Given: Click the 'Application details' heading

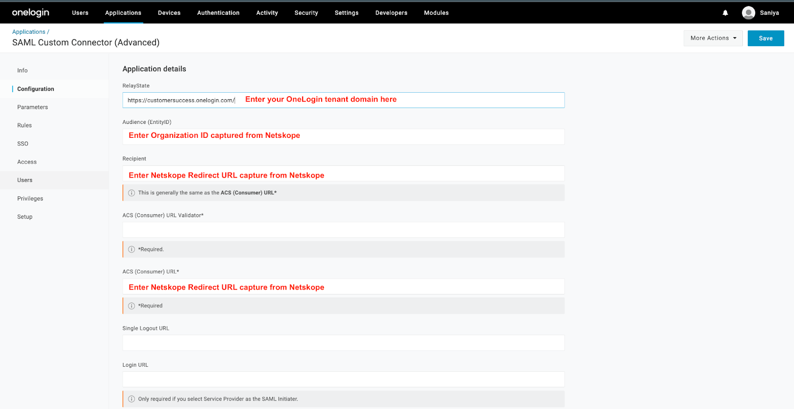Looking at the screenshot, I should 154,69.
